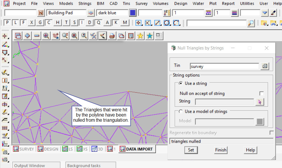Toggle the X snap button

click(x=32, y=22)
